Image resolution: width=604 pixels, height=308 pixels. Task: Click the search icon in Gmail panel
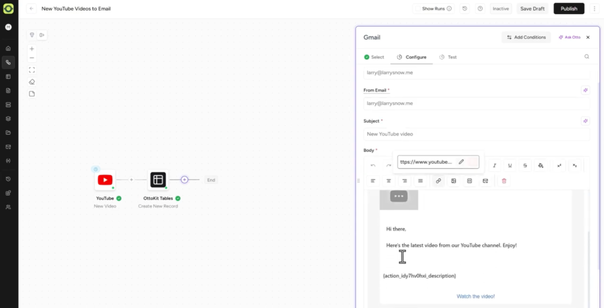point(587,57)
